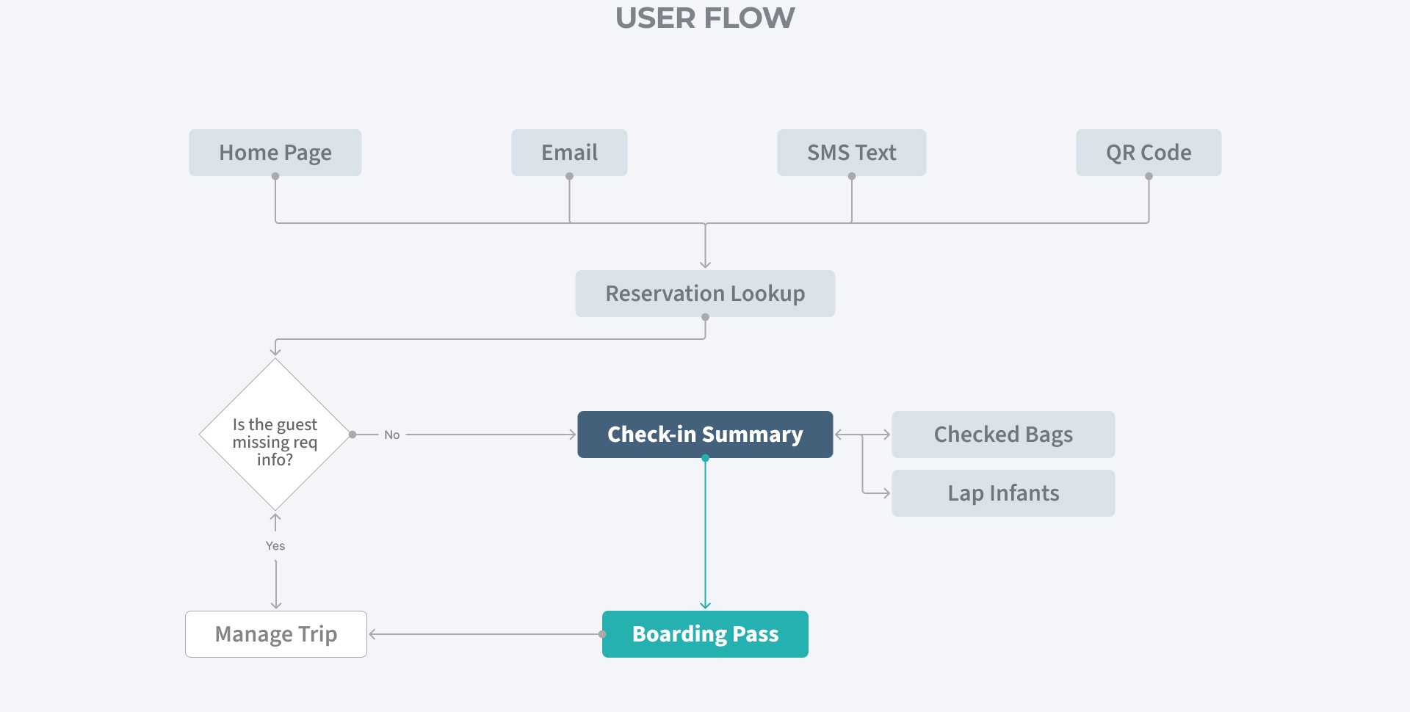Select the USER FLOW title text
The image size is (1410, 712).
(x=705, y=18)
